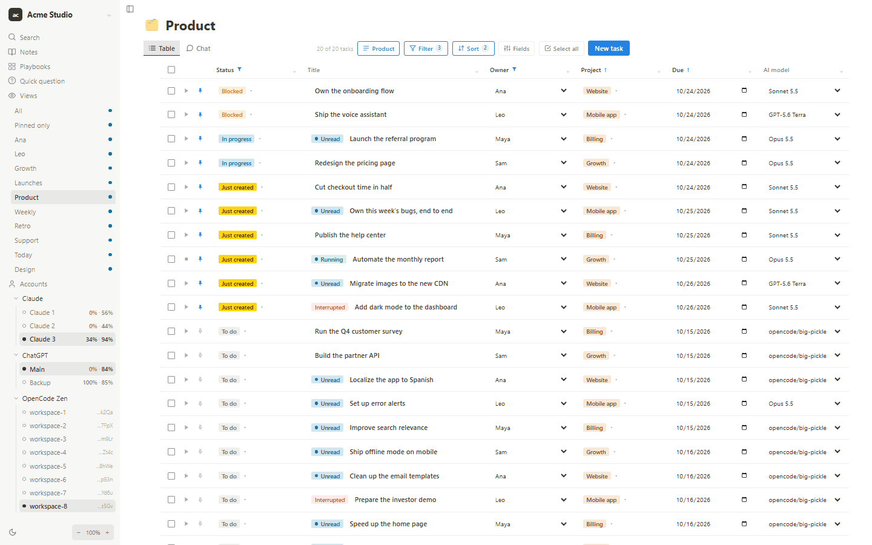Toggle dark mode moon icon

[13, 532]
